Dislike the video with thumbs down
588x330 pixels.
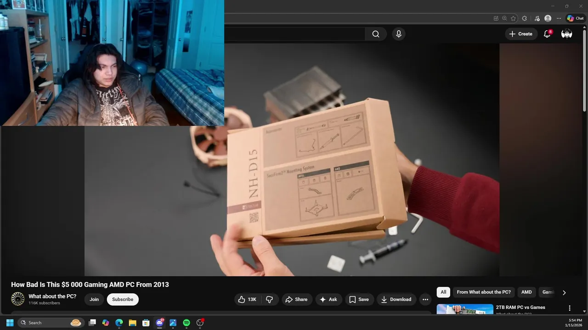click(x=270, y=299)
